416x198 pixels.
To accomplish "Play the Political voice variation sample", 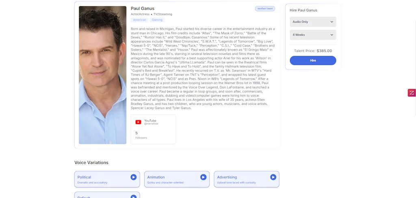I will point(133,177).
